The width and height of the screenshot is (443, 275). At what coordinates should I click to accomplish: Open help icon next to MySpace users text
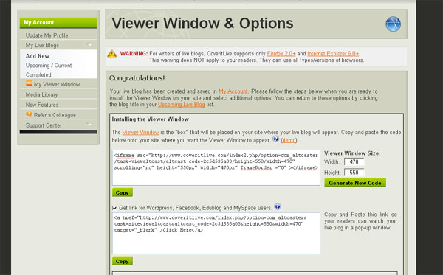point(278,206)
